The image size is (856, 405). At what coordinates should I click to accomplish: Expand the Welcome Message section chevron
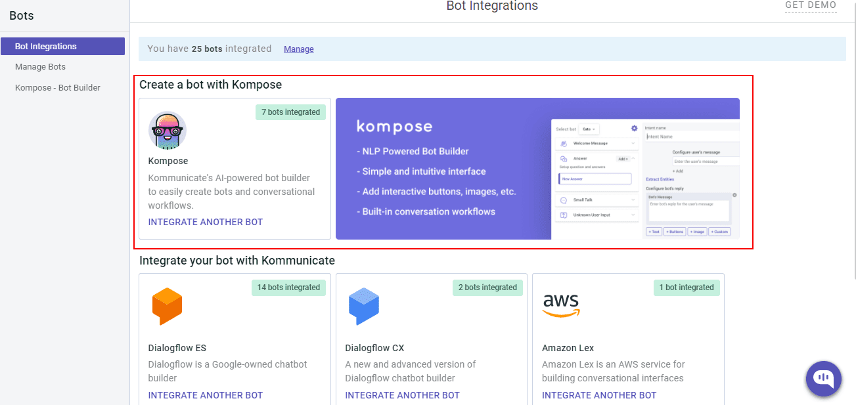pyautogui.click(x=633, y=143)
